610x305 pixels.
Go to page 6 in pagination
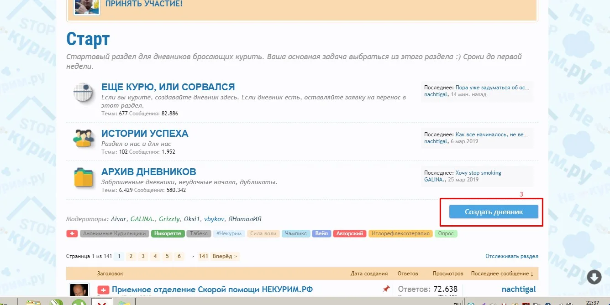pos(179,256)
